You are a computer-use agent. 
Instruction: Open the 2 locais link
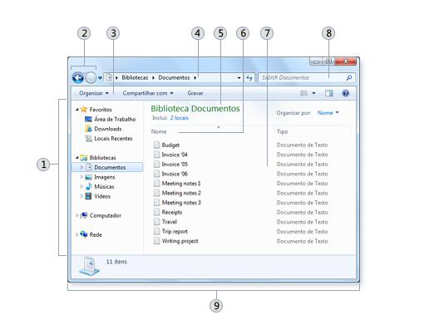coord(180,118)
